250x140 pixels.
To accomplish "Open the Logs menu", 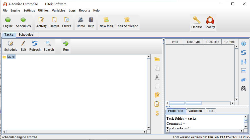I will coord(72,11).
